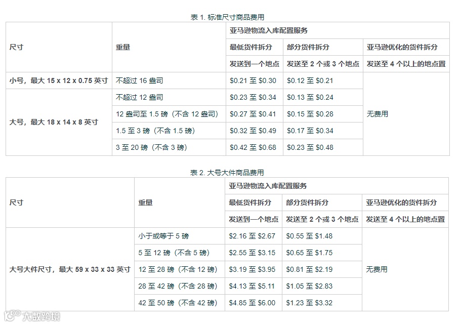
Task: Select the price '$0.21 至 $0.30'
Action: point(253,80)
